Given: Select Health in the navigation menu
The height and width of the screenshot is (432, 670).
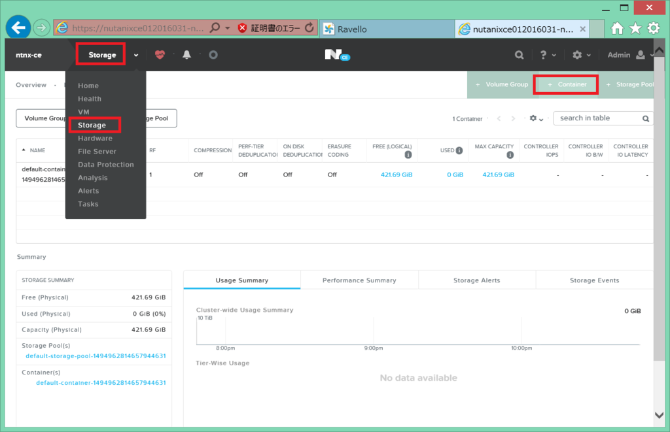Looking at the screenshot, I should tap(89, 99).
